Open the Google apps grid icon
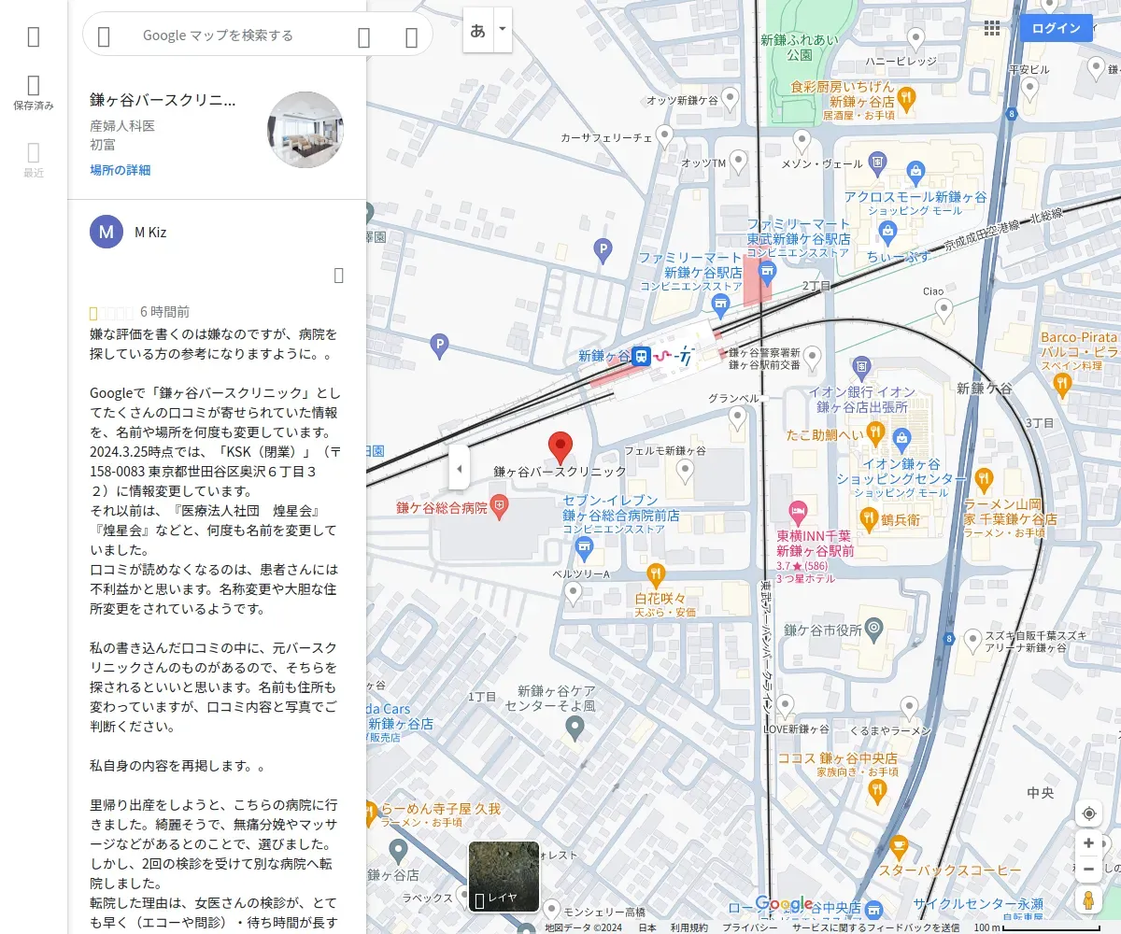 coord(992,28)
